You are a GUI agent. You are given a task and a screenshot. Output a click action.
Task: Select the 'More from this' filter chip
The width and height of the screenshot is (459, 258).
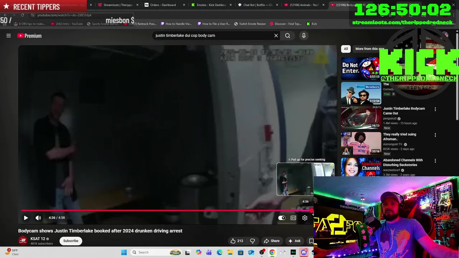[x=369, y=49]
